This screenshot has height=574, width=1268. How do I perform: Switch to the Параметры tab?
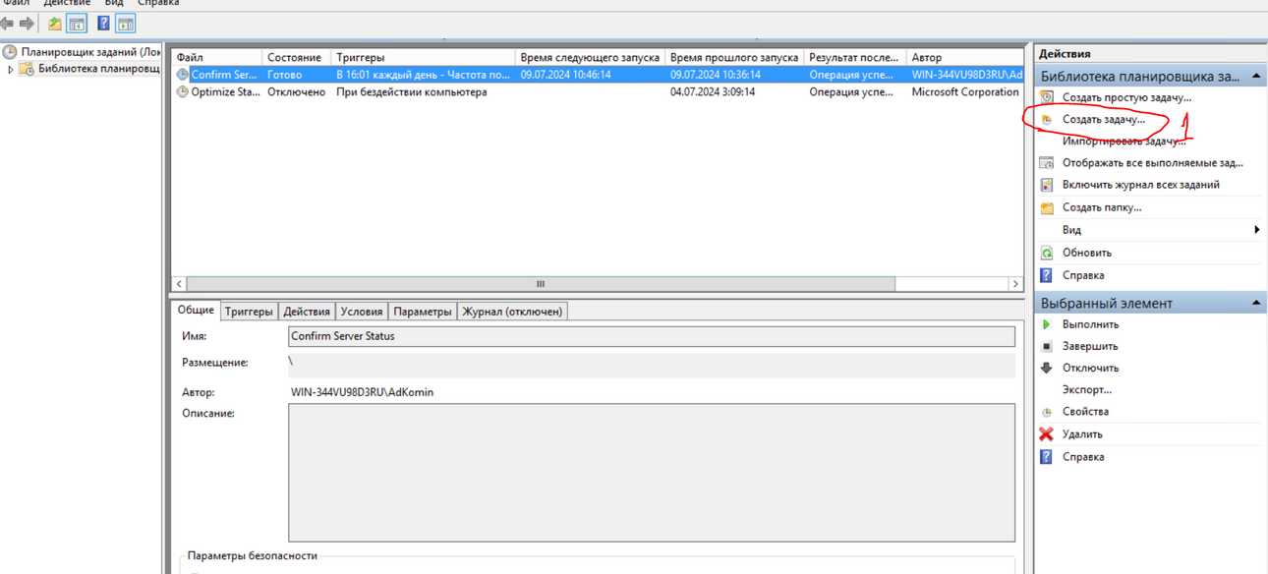423,312
